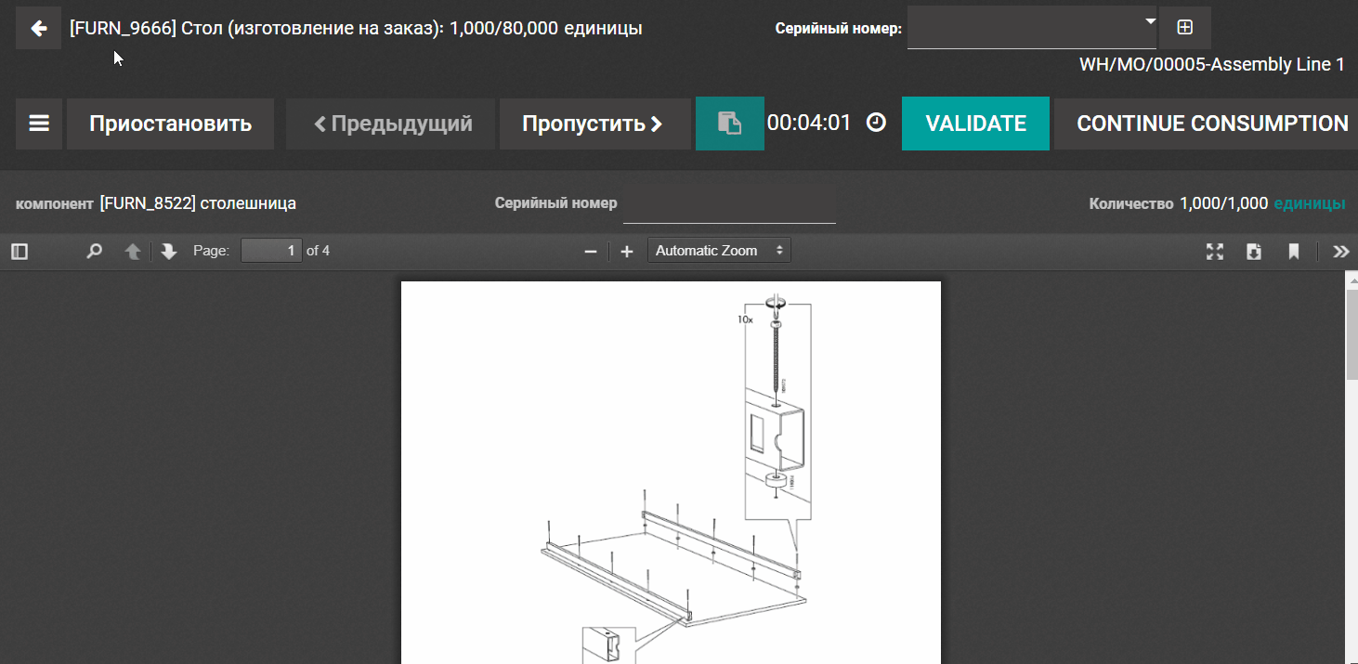Click the zoom in plus control
1358x664 pixels.
pyautogui.click(x=626, y=251)
